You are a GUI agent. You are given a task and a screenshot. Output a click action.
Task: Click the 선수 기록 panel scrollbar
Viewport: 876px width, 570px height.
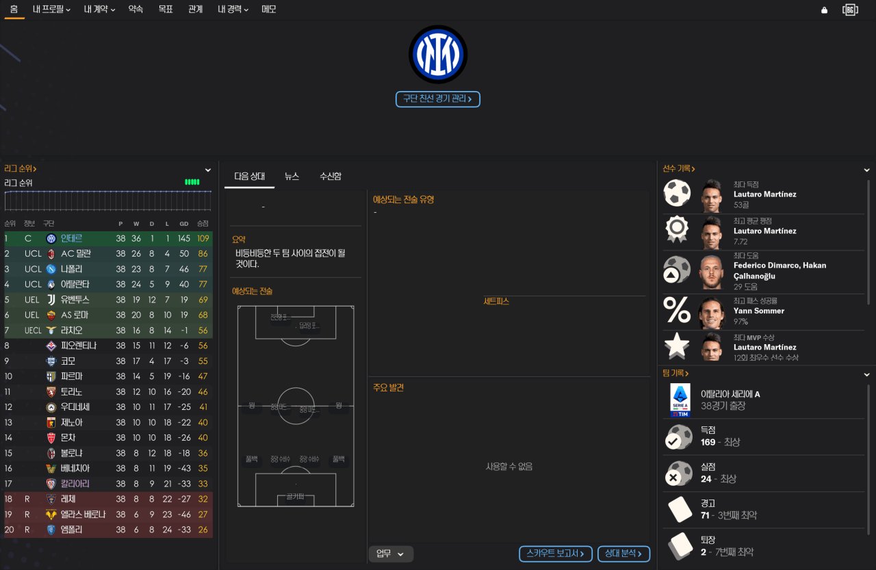coord(868,242)
